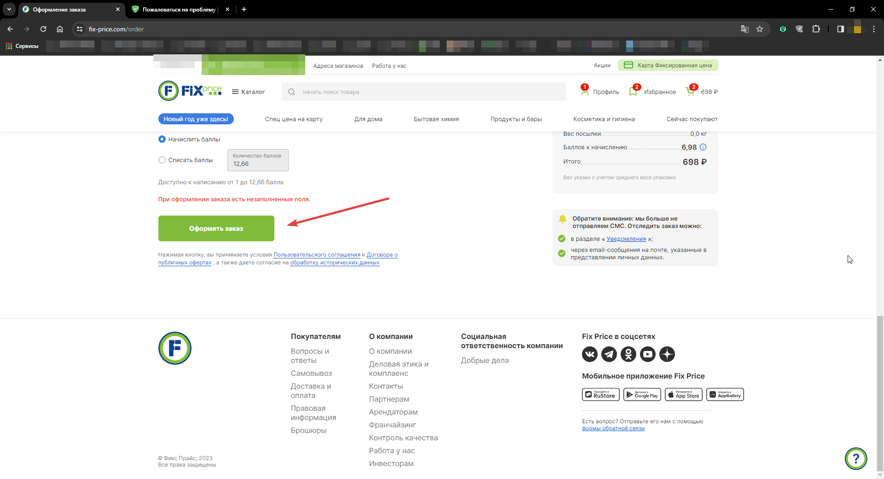Open the green help question mark

click(855, 459)
